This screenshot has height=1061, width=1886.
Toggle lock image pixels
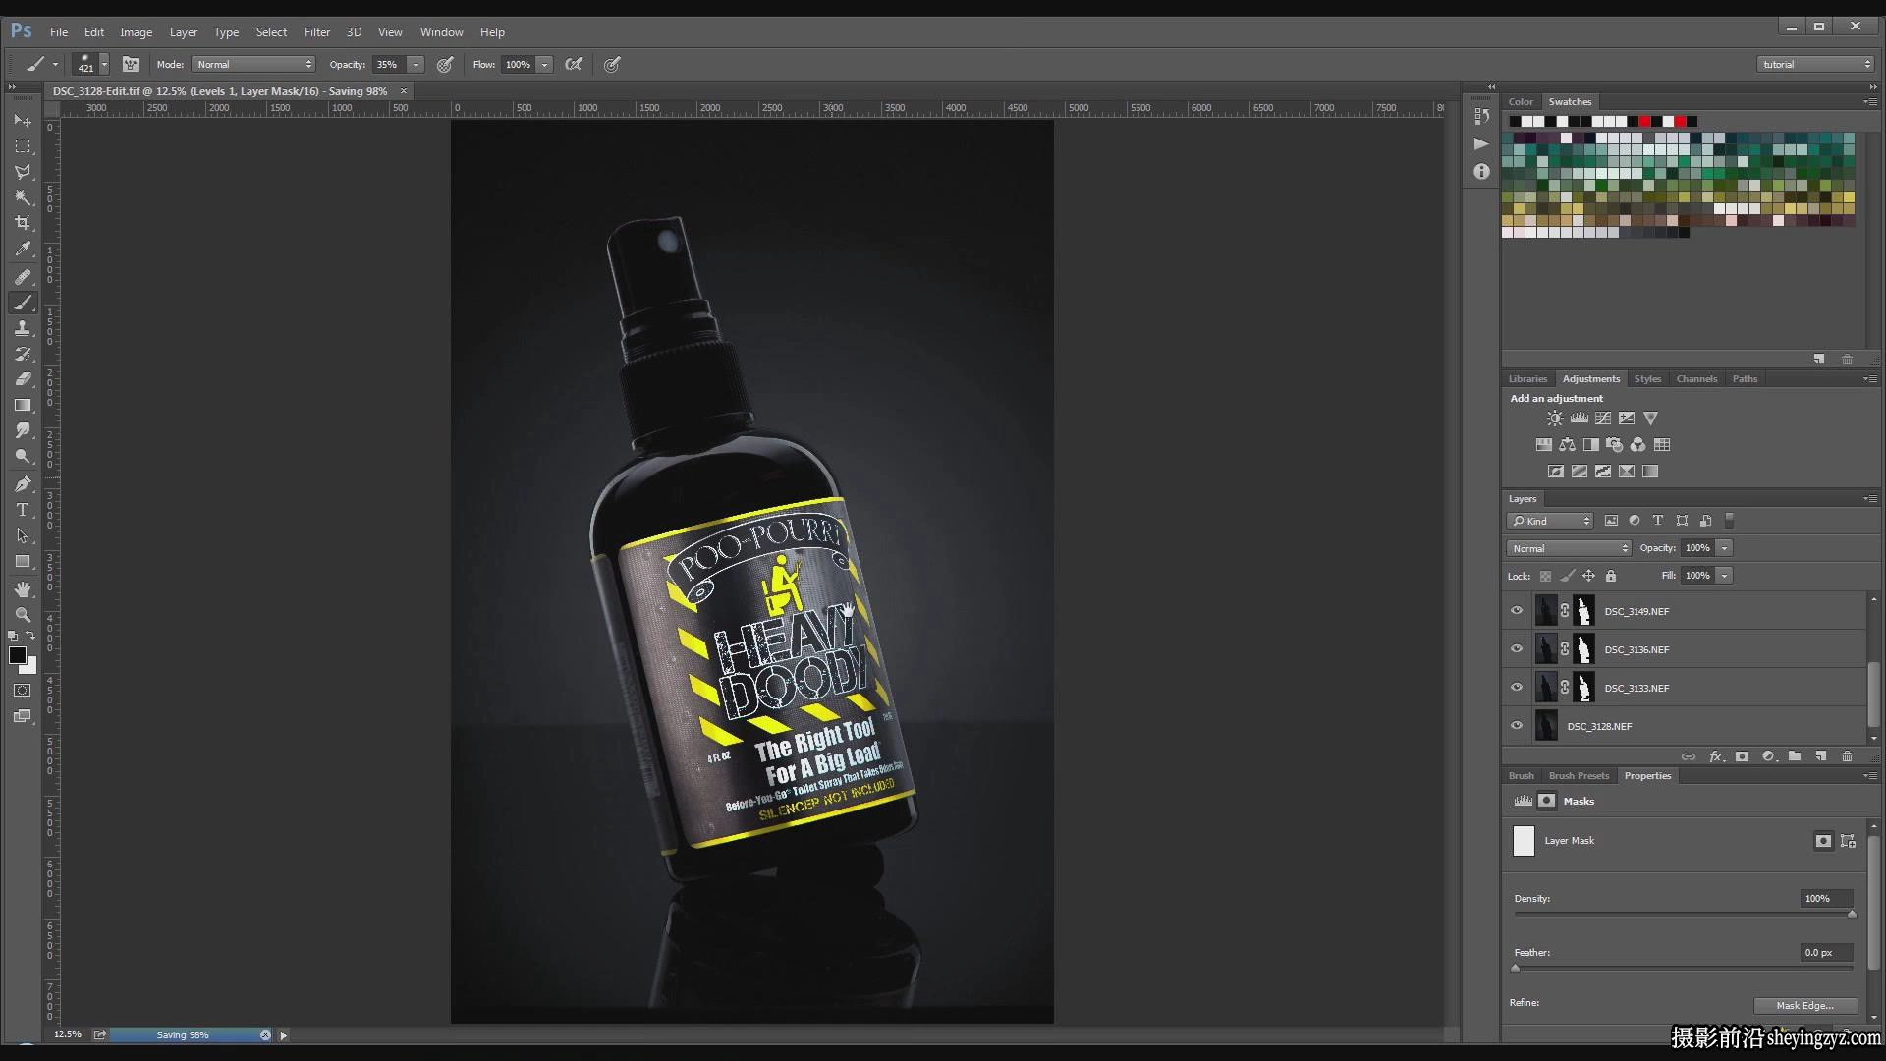1567,576
